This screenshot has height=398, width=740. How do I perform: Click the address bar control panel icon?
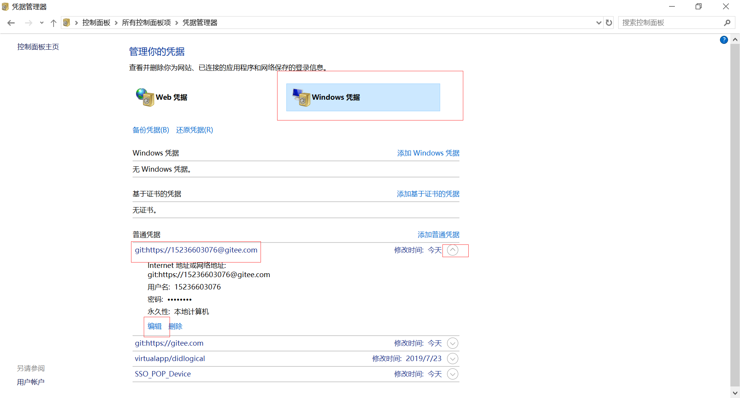coord(67,23)
